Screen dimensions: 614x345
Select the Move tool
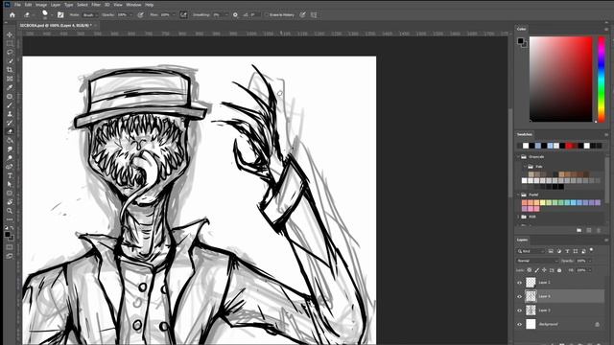coord(10,34)
